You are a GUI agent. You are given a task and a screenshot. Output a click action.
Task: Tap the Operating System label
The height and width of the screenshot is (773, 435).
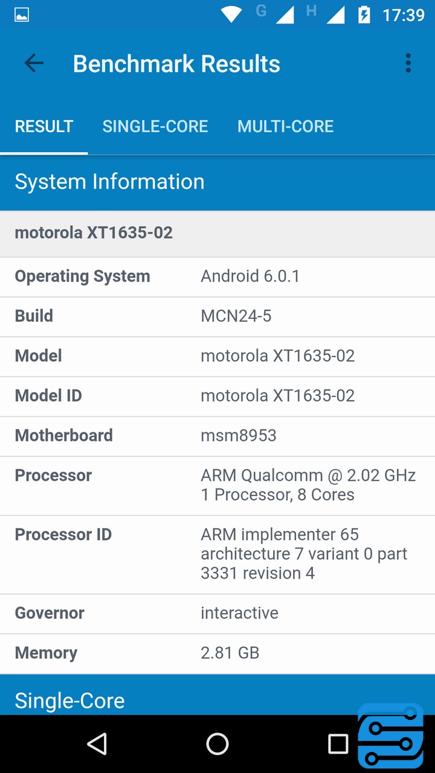coord(82,277)
